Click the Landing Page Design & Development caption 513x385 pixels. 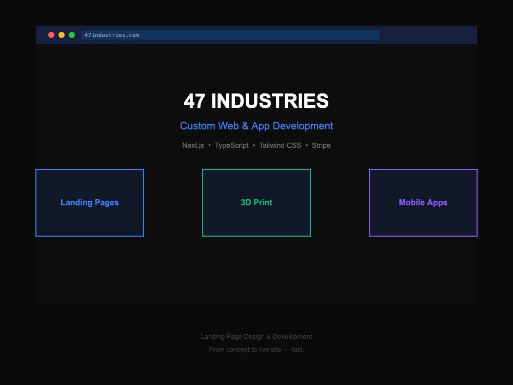point(256,337)
